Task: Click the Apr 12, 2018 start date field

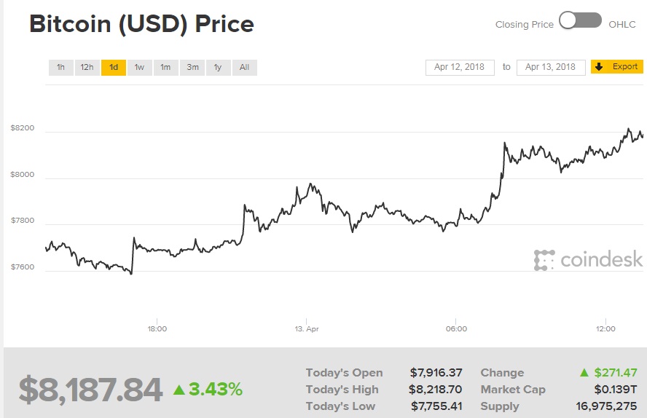Action: tap(460, 67)
